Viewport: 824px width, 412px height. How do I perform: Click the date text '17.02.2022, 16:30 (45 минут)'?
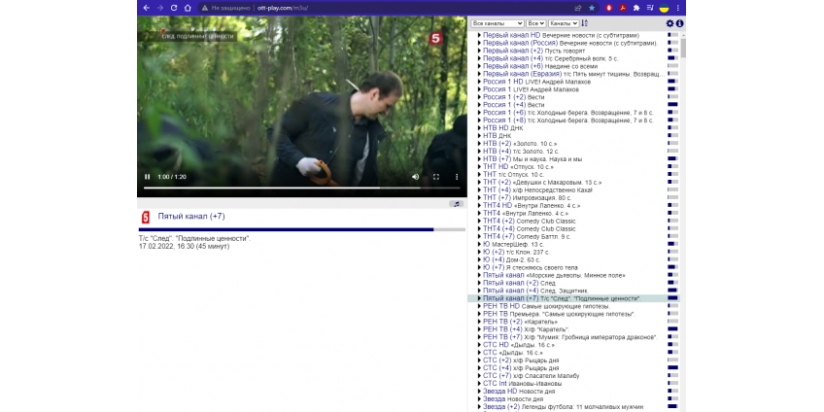(x=184, y=246)
